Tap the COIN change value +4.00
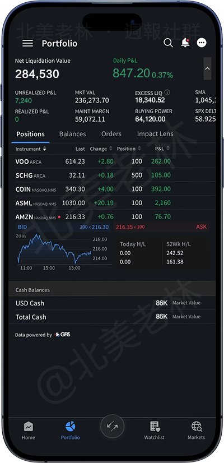The image size is (224, 463). [x=105, y=189]
